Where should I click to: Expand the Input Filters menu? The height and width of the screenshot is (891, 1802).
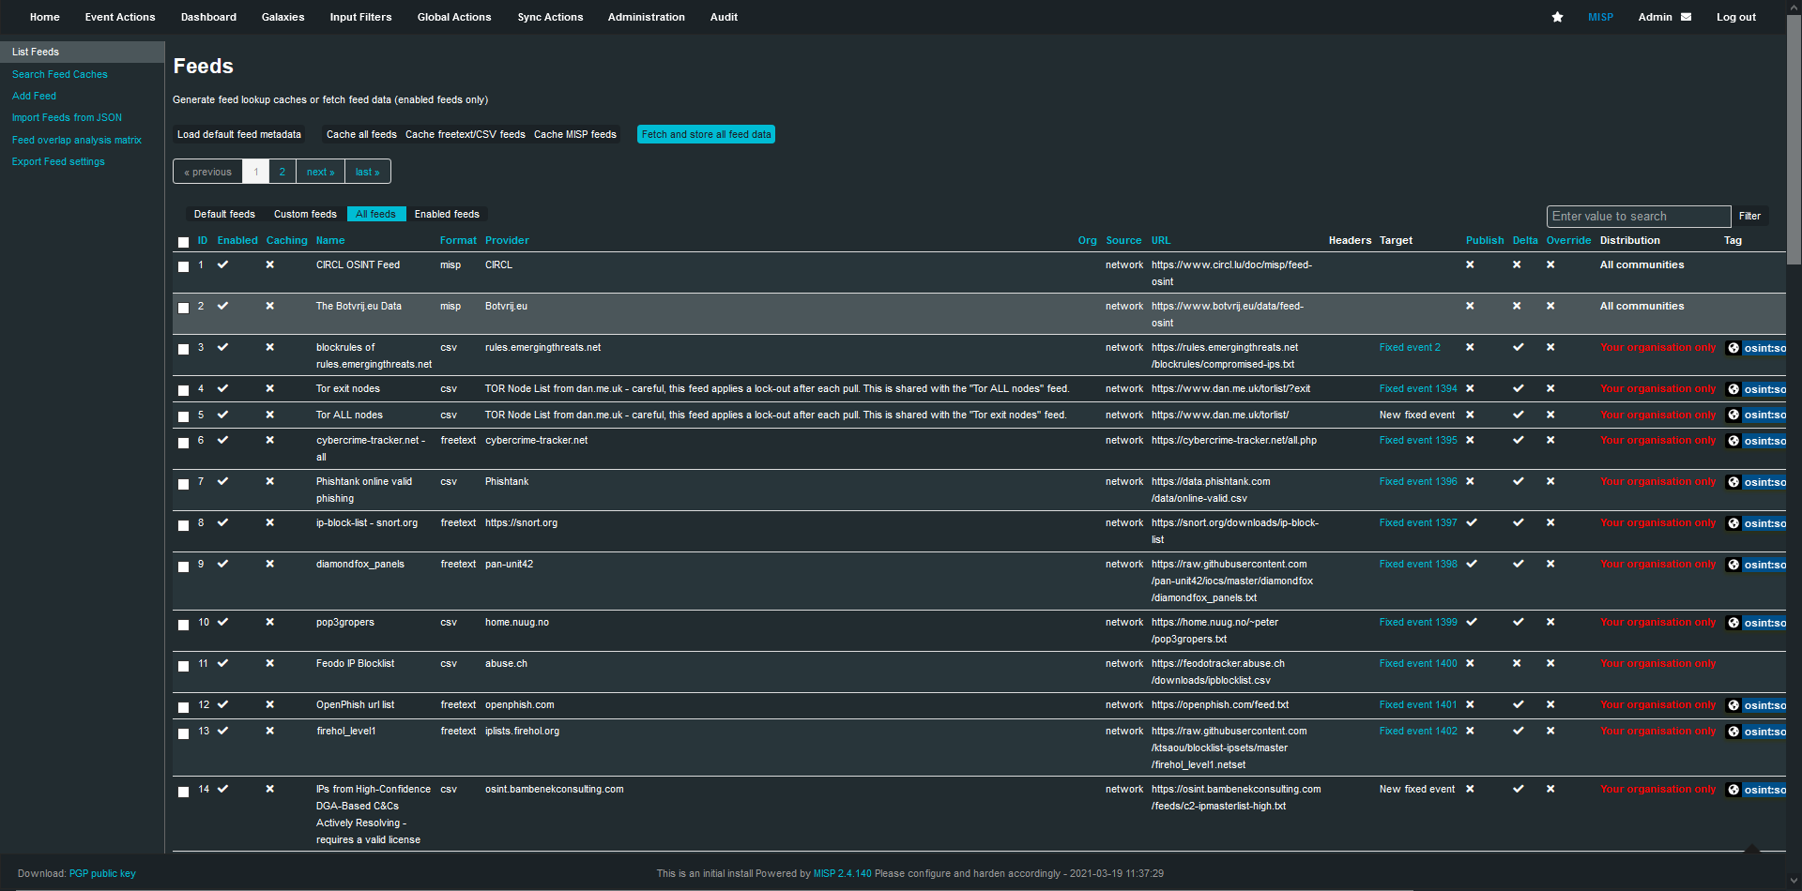coord(360,17)
